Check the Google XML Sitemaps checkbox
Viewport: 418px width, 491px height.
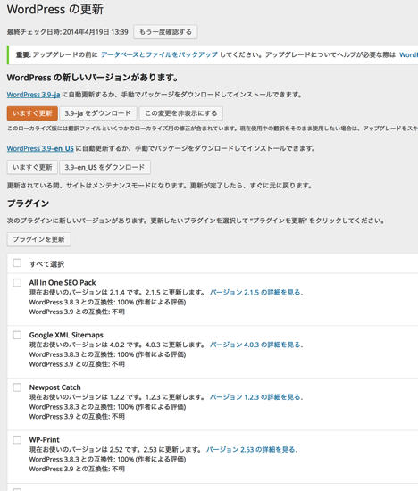click(x=17, y=335)
